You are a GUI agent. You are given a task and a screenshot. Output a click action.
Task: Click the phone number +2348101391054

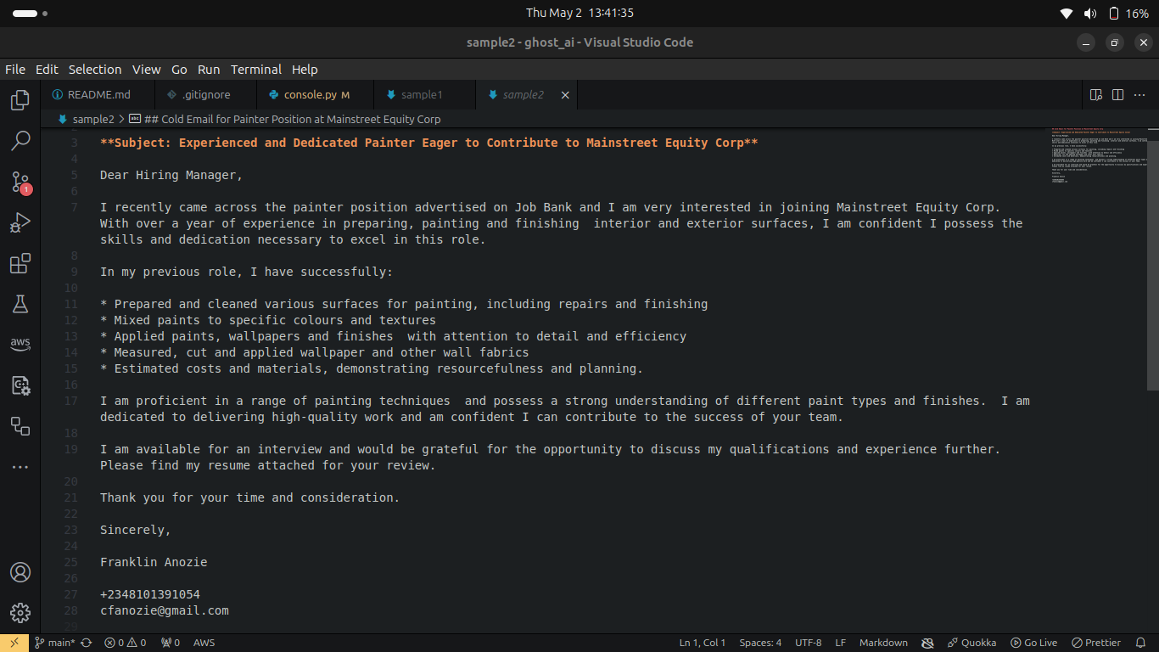tap(150, 594)
